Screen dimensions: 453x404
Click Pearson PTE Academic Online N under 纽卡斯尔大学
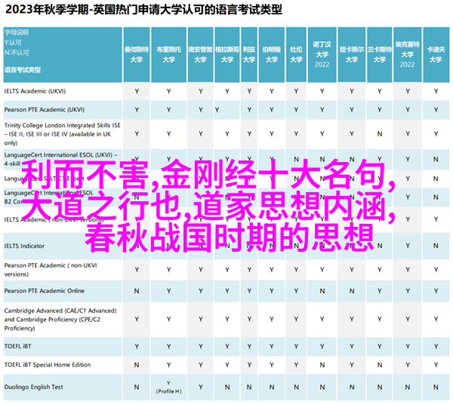coord(352,291)
